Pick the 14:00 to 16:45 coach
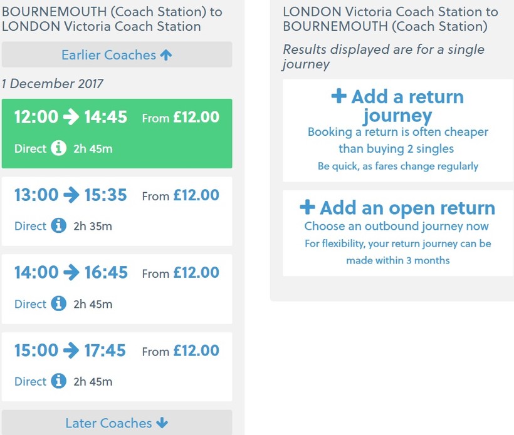This screenshot has width=514, height=435. click(117, 289)
